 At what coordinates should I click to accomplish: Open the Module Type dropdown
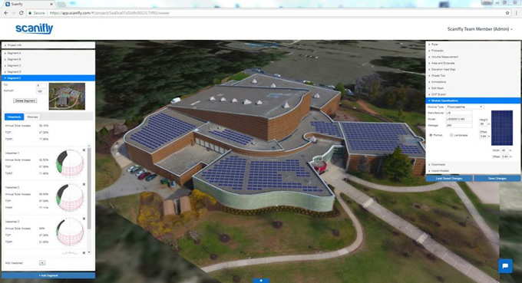tap(464, 107)
